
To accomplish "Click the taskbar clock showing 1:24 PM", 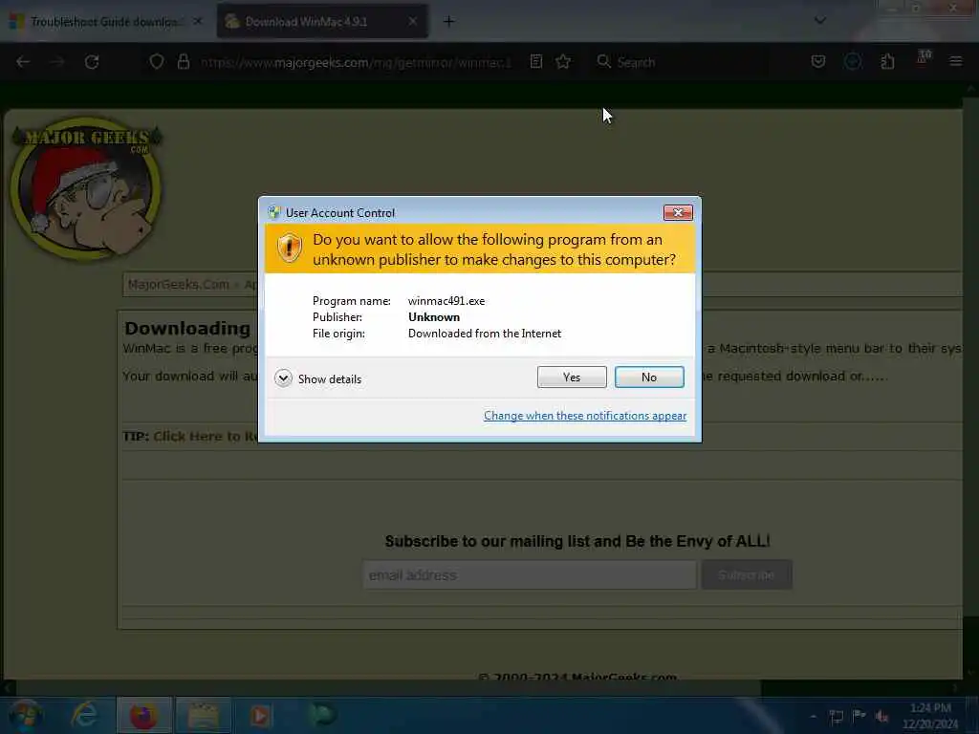I will click(930, 716).
